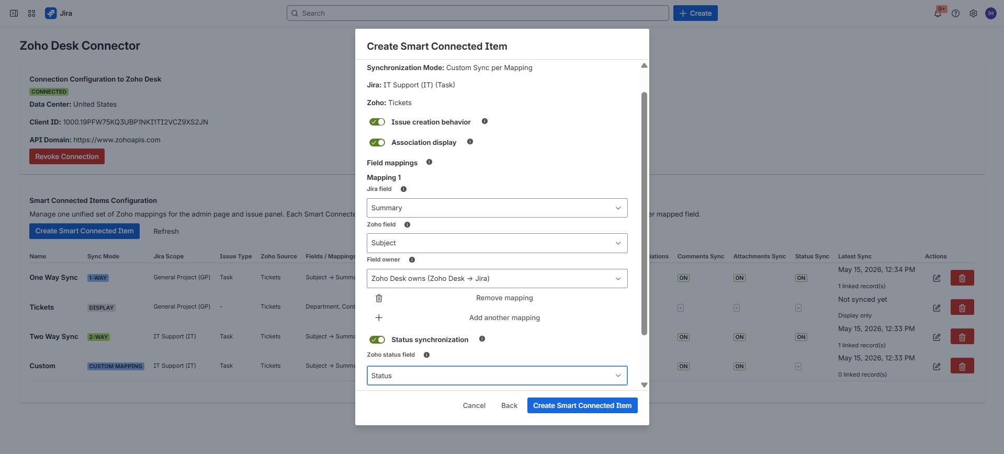The height and width of the screenshot is (454, 1004).
Task: Click Two Way Sync Attachments ON badge
Action: pyautogui.click(x=739, y=337)
